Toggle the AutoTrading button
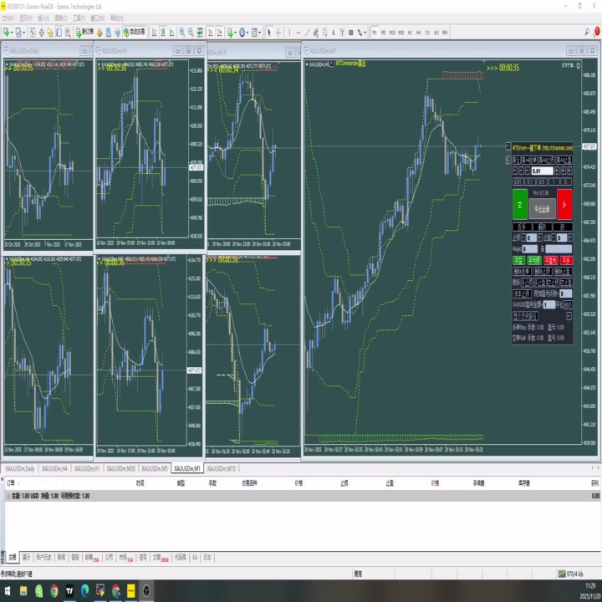 tap(135, 33)
